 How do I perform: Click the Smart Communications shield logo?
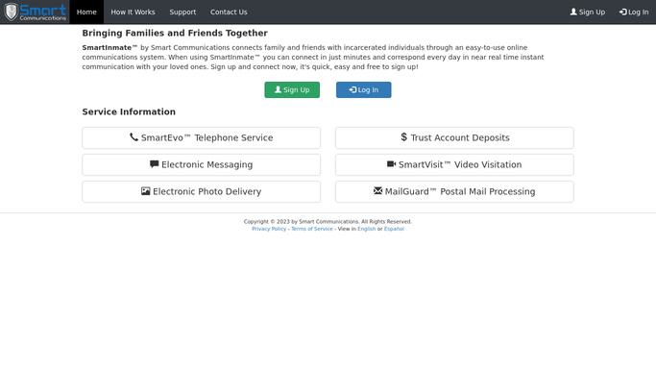click(x=12, y=12)
